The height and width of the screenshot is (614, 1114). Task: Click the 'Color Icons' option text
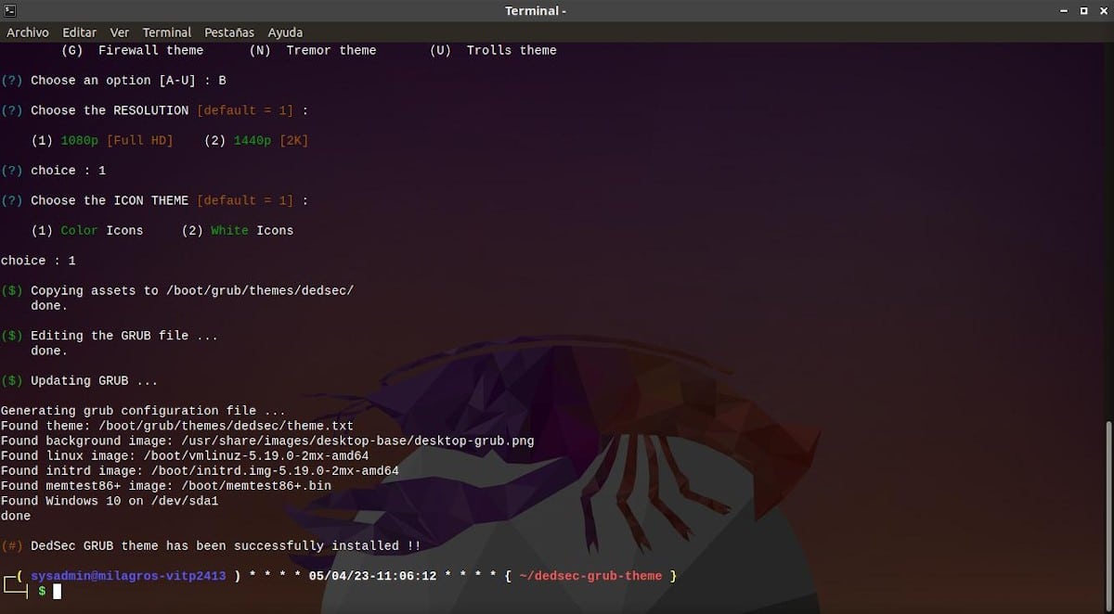(102, 230)
